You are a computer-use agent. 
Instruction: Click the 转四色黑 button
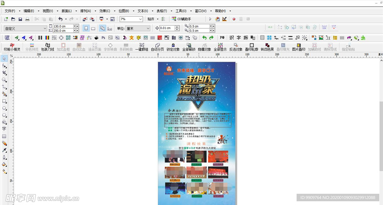point(267,47)
